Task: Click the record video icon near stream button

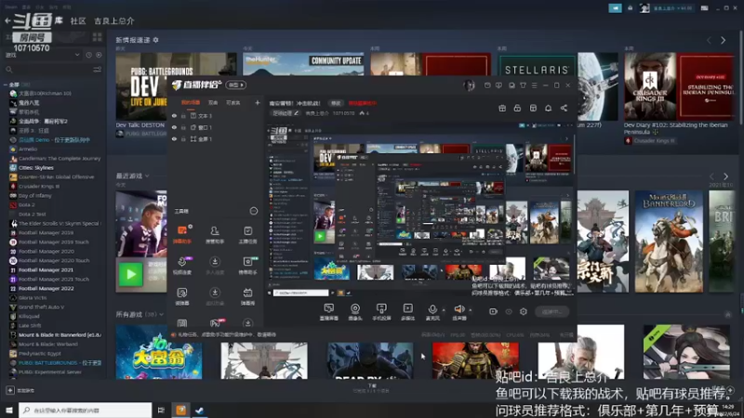Action: pos(493,311)
